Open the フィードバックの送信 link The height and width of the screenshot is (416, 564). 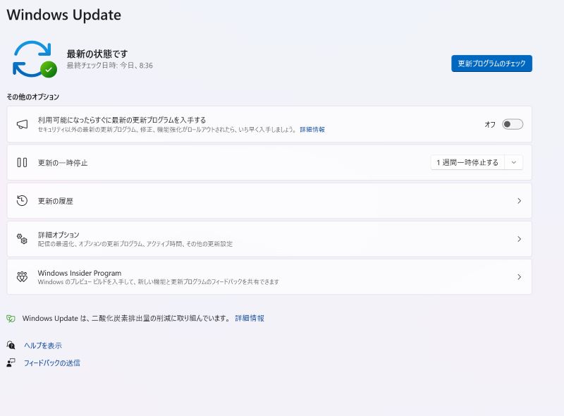click(51, 362)
